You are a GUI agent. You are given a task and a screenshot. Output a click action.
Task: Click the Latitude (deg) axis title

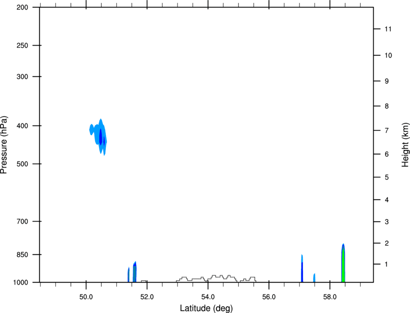point(206,308)
